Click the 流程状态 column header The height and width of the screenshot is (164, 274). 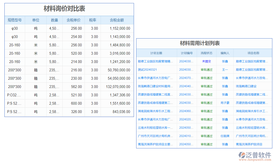point(207,53)
